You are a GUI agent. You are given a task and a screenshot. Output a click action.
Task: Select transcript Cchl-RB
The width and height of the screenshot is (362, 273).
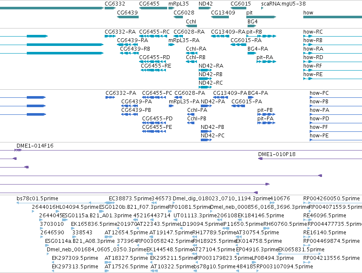(x=196, y=57)
